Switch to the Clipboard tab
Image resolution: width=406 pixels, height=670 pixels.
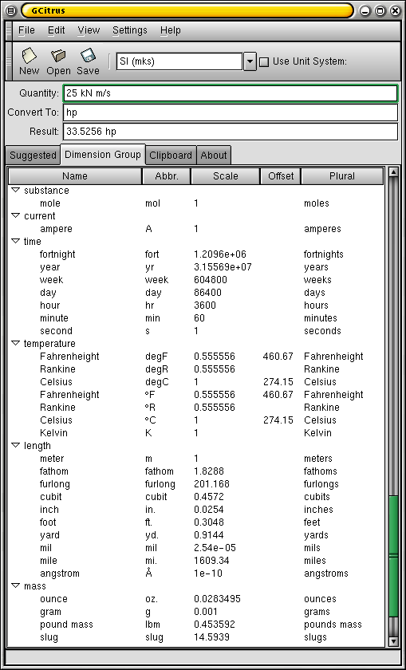pyautogui.click(x=171, y=155)
